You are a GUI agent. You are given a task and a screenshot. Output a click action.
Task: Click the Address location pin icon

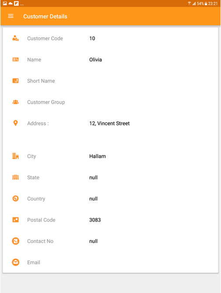coord(15,123)
